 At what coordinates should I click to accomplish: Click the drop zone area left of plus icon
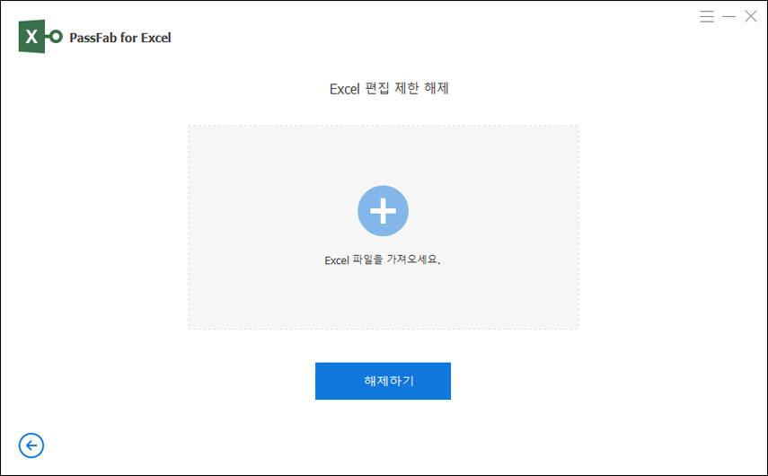click(269, 211)
